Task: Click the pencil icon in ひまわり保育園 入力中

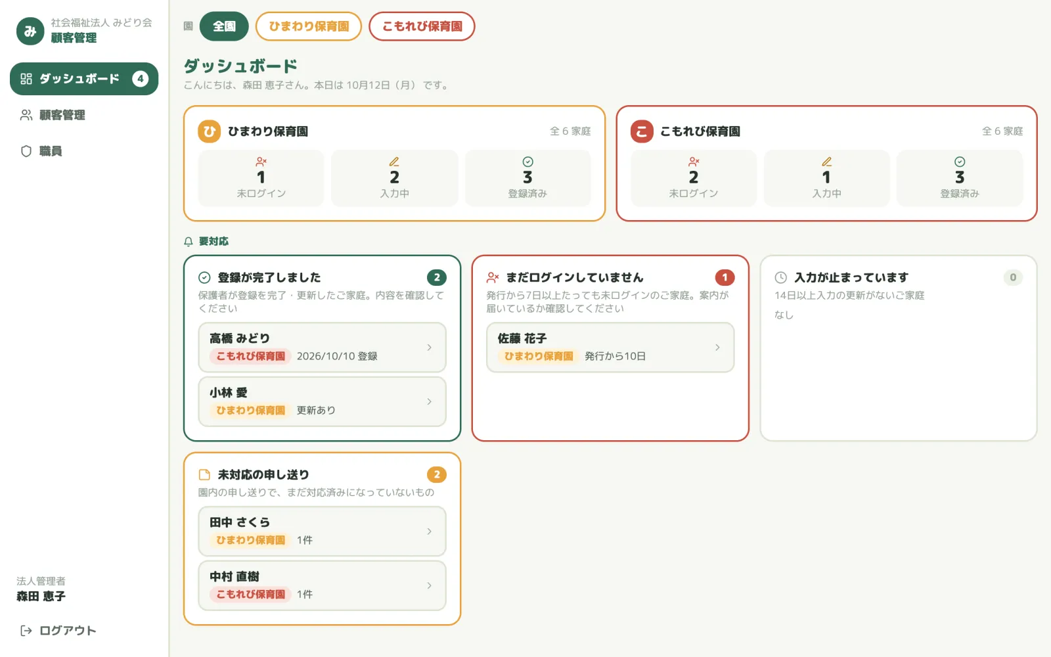Action: tap(394, 162)
